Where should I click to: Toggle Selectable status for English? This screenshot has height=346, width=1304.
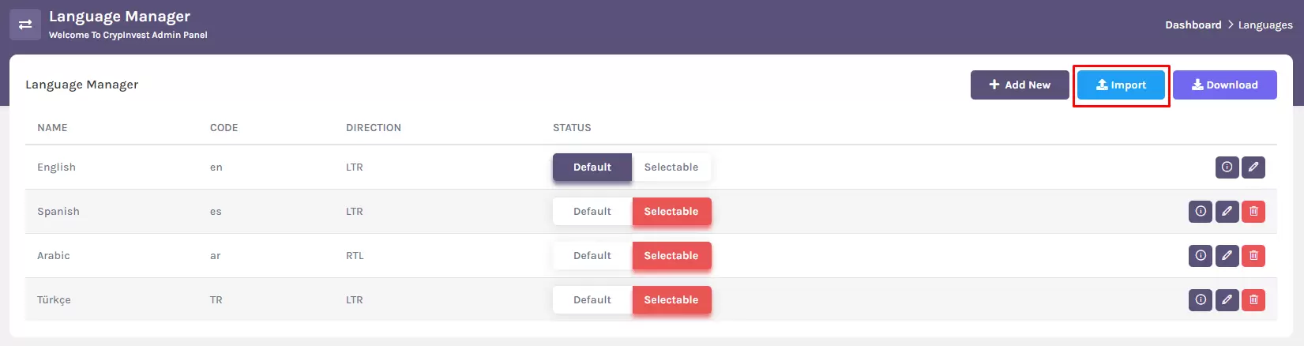click(671, 167)
